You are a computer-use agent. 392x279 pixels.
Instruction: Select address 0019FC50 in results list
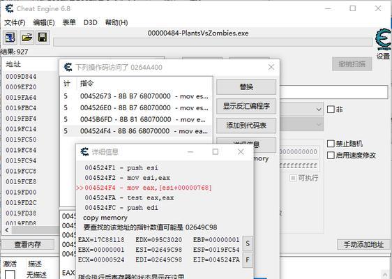pyautogui.click(x=21, y=139)
